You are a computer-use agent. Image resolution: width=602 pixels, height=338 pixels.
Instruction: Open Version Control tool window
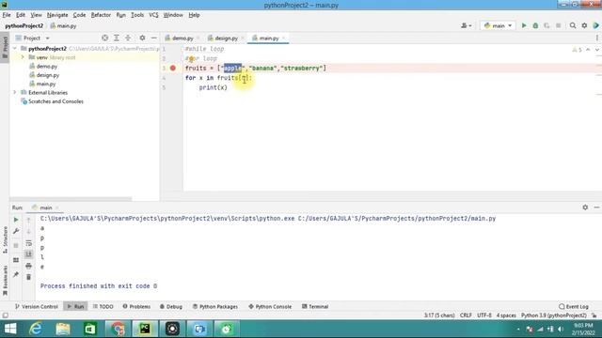pyautogui.click(x=37, y=307)
